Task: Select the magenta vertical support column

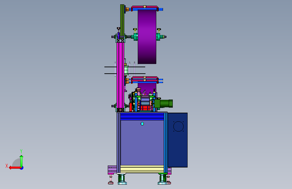Action: click(x=120, y=75)
